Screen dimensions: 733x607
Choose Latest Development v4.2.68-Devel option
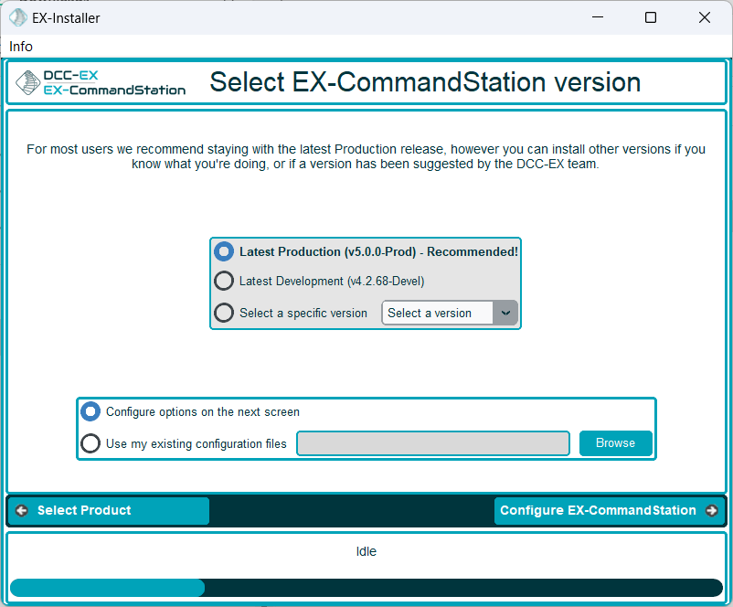pos(224,282)
